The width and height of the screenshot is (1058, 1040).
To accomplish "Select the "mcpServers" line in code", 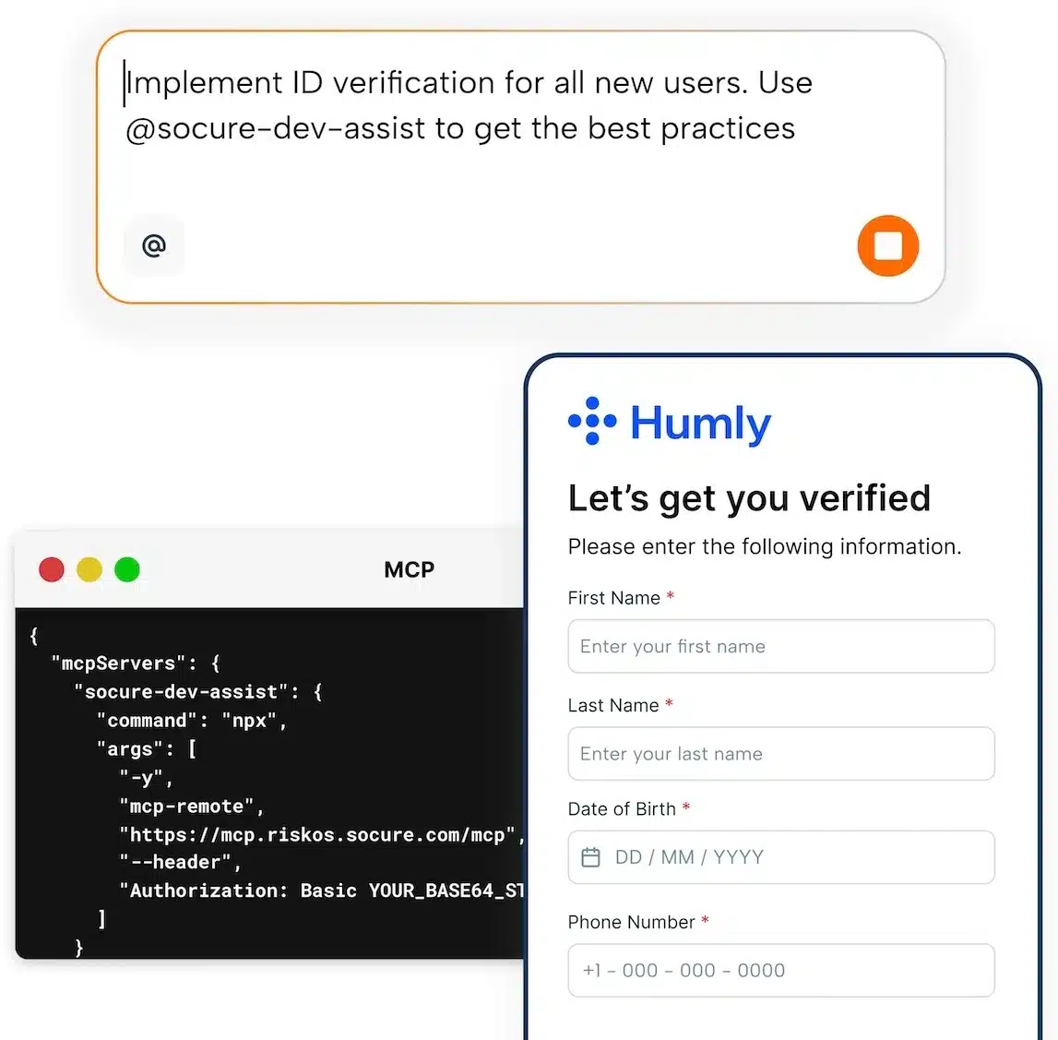I will click(136, 663).
